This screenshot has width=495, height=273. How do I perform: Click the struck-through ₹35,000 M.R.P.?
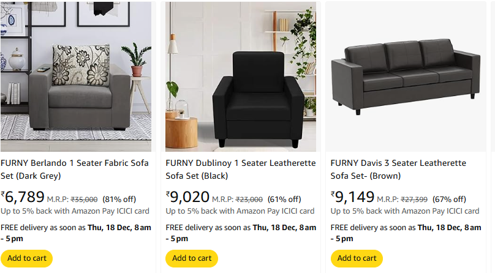84,200
